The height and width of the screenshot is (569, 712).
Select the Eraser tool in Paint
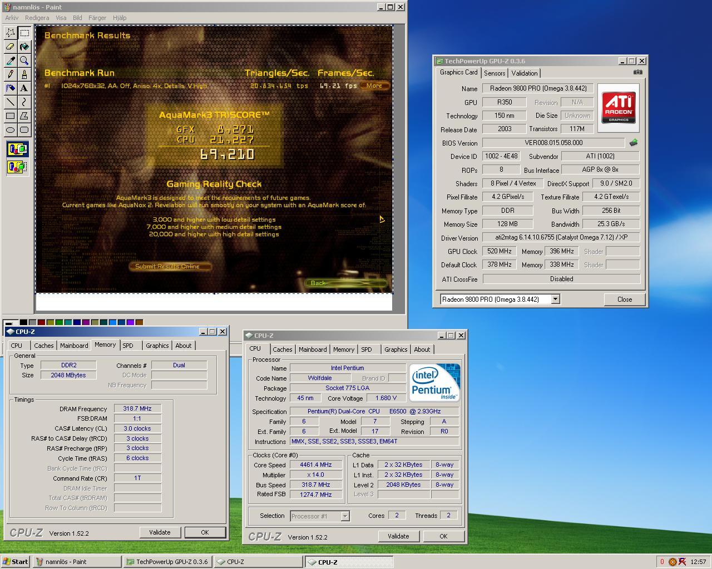pos(11,47)
